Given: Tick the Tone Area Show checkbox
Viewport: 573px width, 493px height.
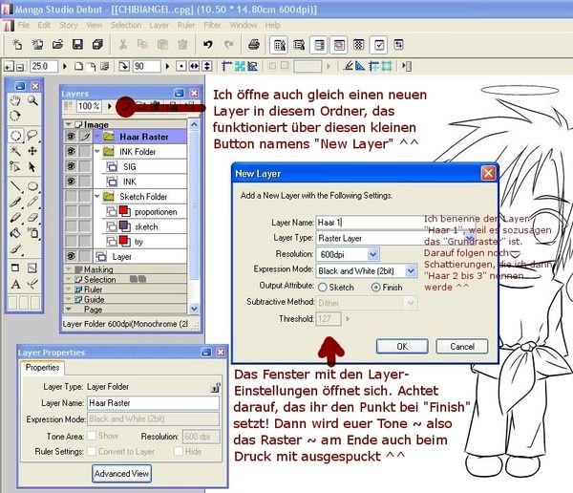Looking at the screenshot, I should pos(92,436).
